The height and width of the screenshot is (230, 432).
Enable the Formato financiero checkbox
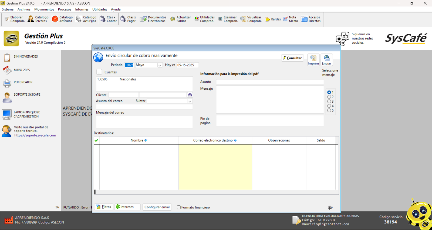tap(179, 207)
